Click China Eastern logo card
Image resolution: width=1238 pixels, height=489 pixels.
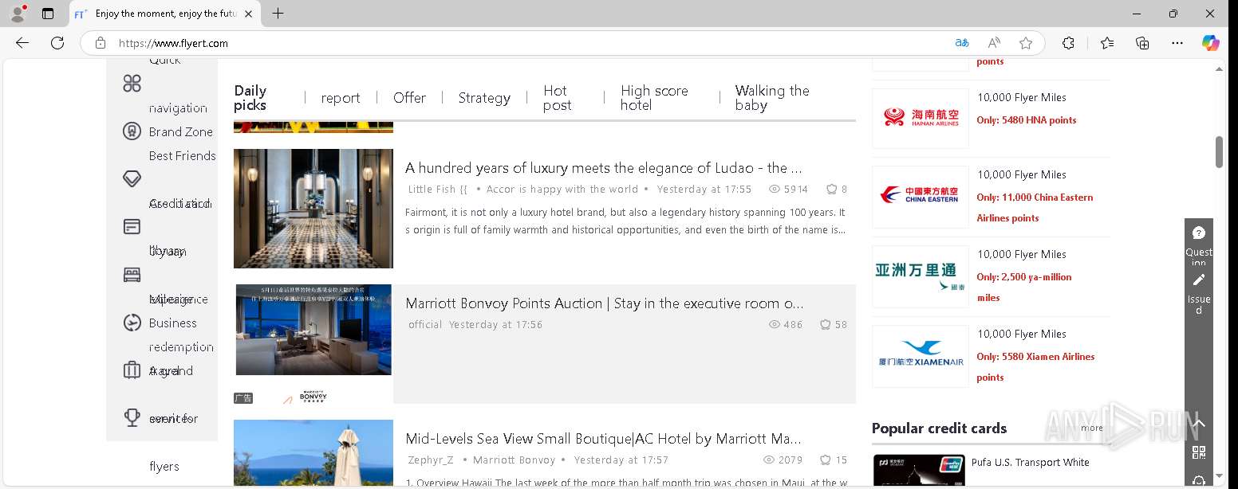click(x=921, y=196)
